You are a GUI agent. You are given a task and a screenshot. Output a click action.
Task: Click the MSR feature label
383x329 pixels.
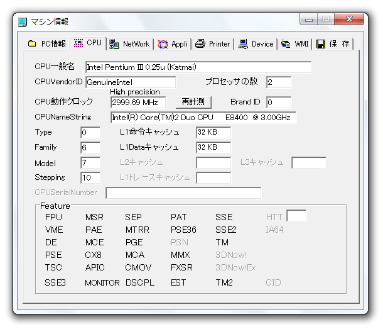click(x=94, y=217)
